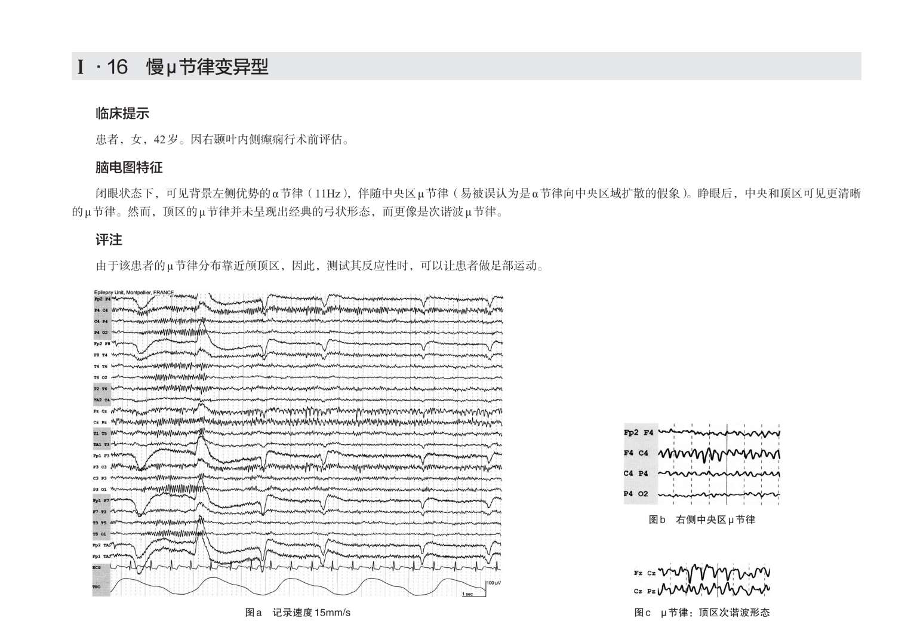The width and height of the screenshot is (917, 621).
Task: Click the "F8 T4" channel label
Action: click(x=101, y=355)
